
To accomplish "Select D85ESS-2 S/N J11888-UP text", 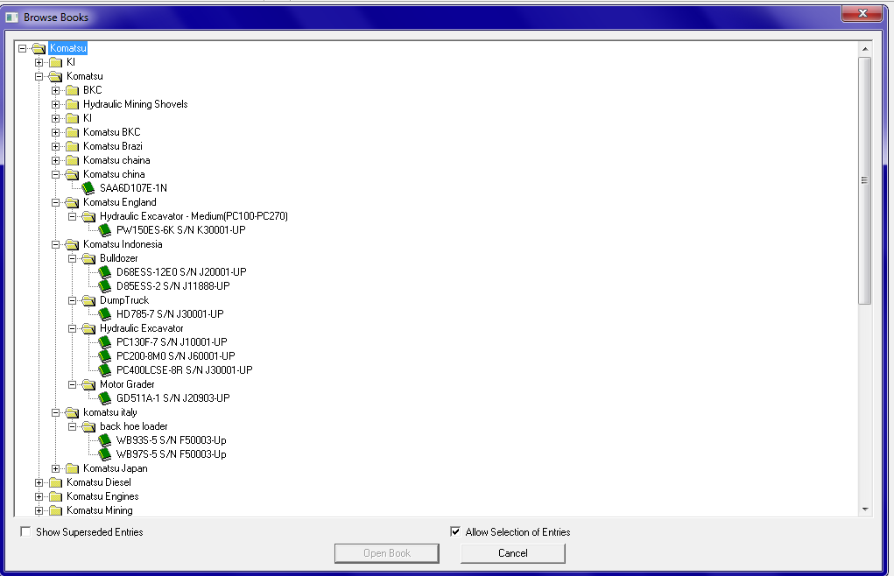I will [x=172, y=286].
